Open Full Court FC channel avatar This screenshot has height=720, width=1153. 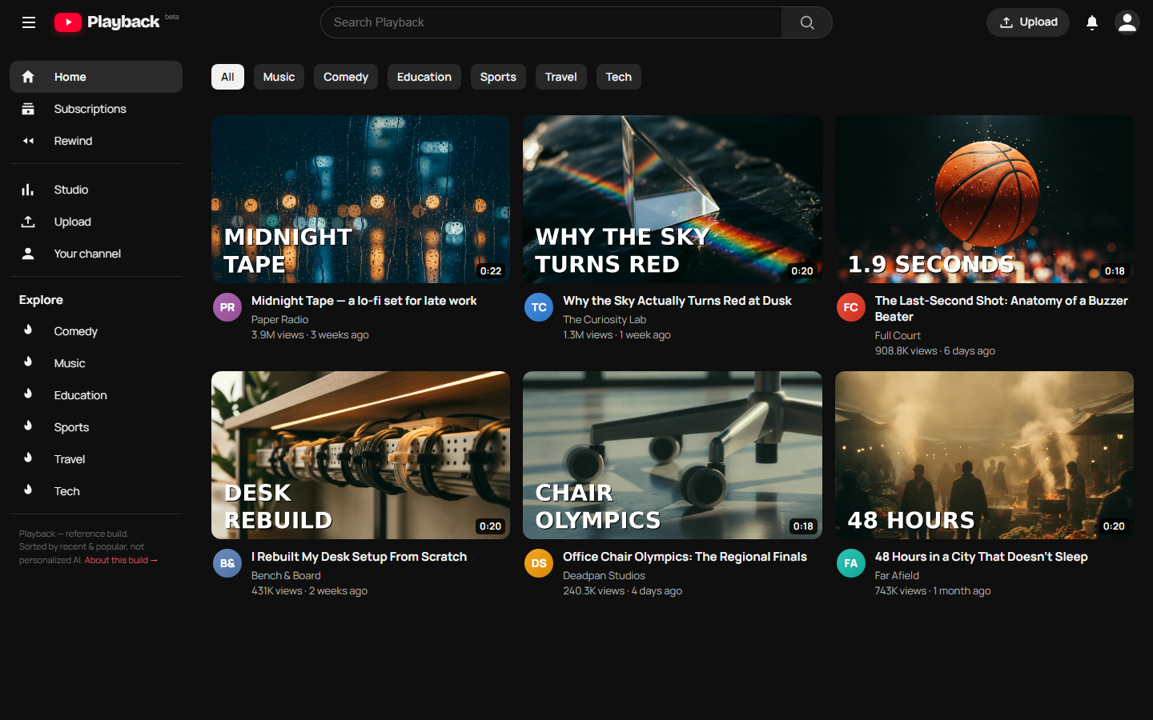851,307
